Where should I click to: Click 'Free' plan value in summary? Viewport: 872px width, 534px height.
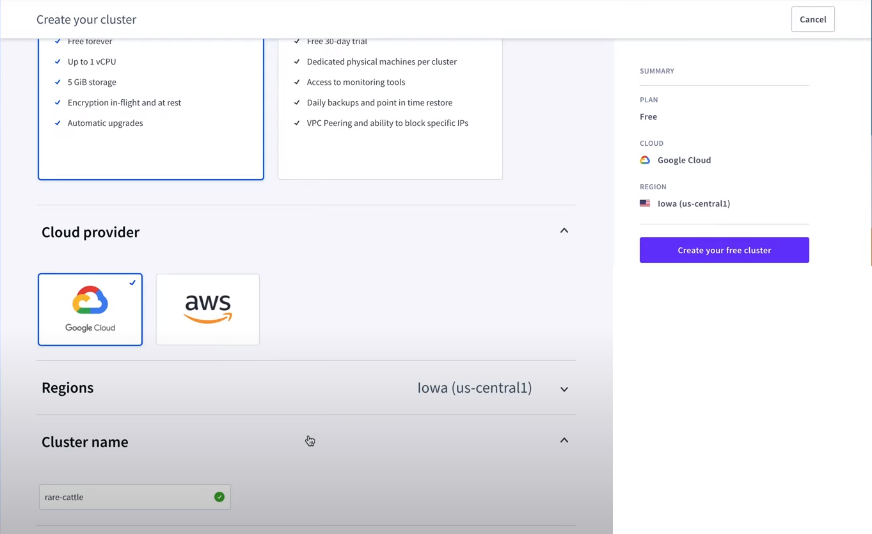(648, 116)
